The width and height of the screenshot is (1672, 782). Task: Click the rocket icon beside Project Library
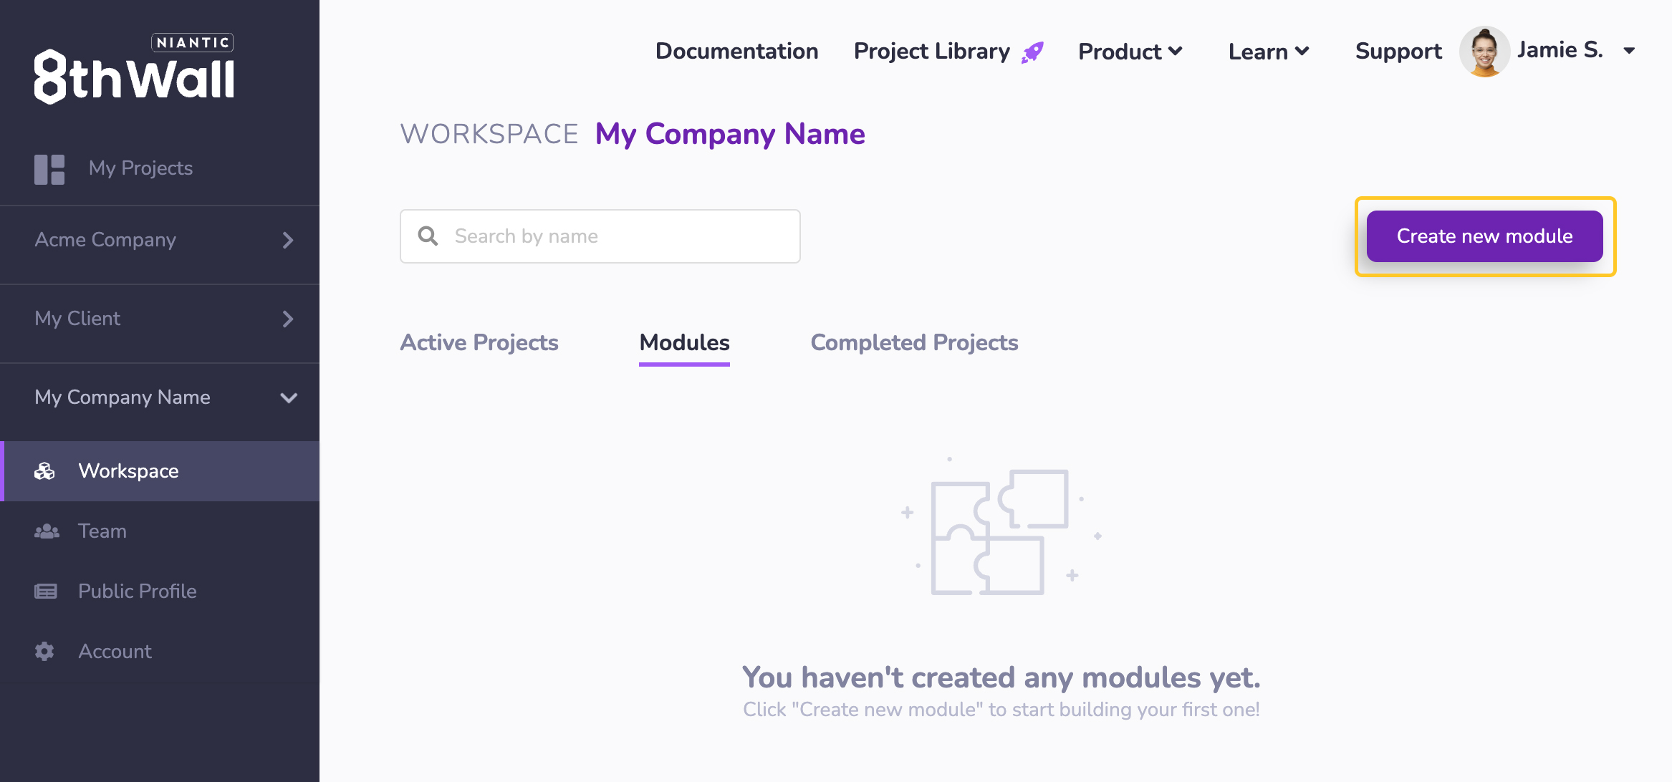(x=1032, y=52)
